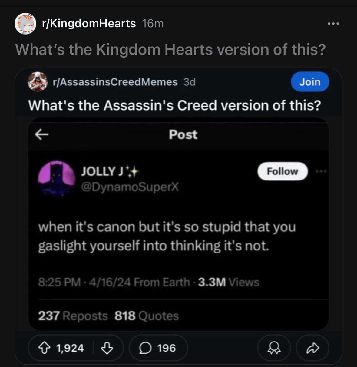Click the back arrow in the tweet

coord(42,135)
